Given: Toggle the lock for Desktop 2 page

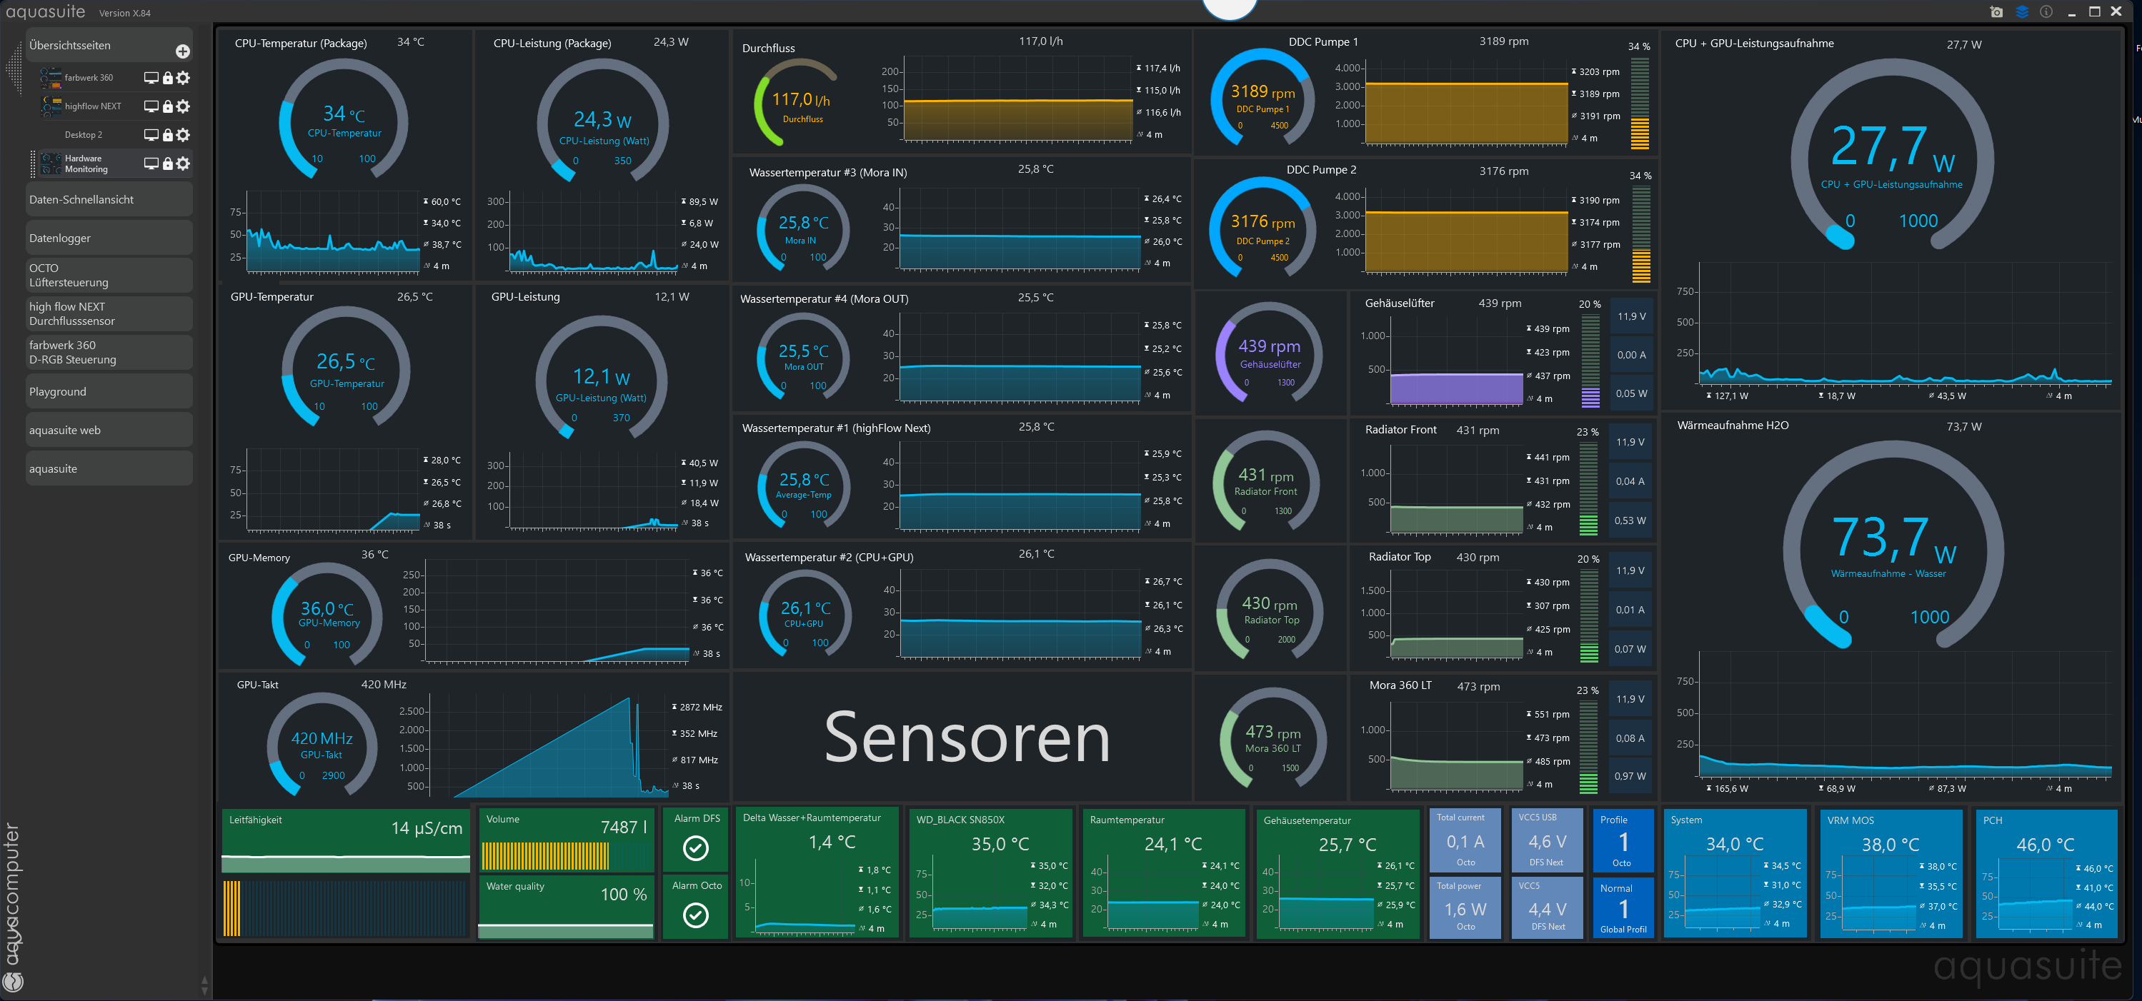Looking at the screenshot, I should pyautogui.click(x=168, y=134).
